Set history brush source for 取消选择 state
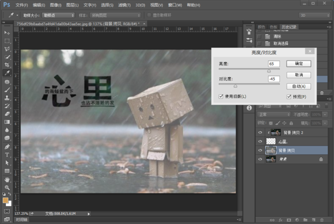Screen dimensions: 334x224 (259, 43)
